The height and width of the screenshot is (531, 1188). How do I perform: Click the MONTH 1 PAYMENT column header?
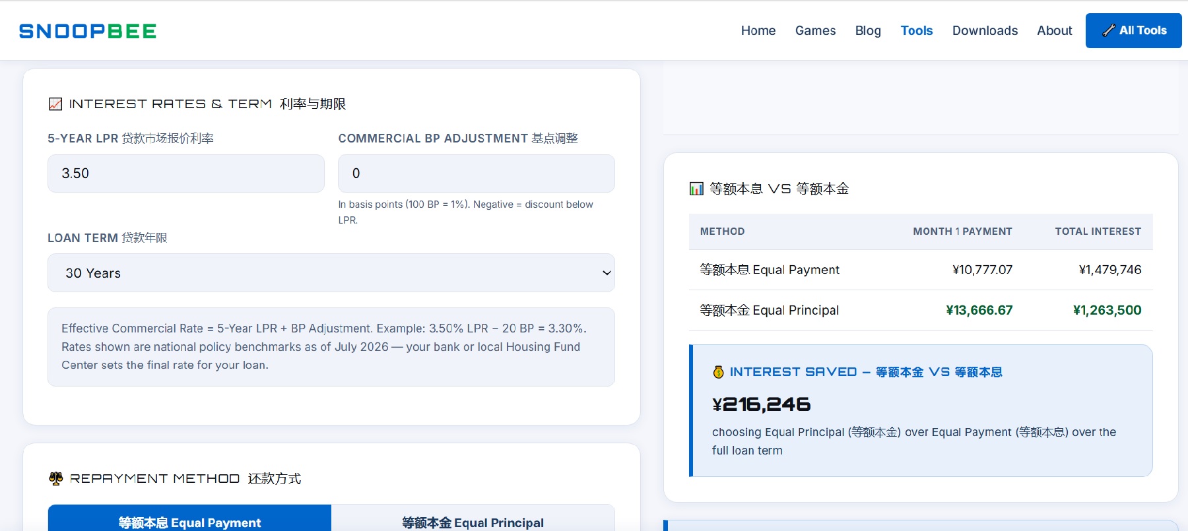[x=962, y=232]
